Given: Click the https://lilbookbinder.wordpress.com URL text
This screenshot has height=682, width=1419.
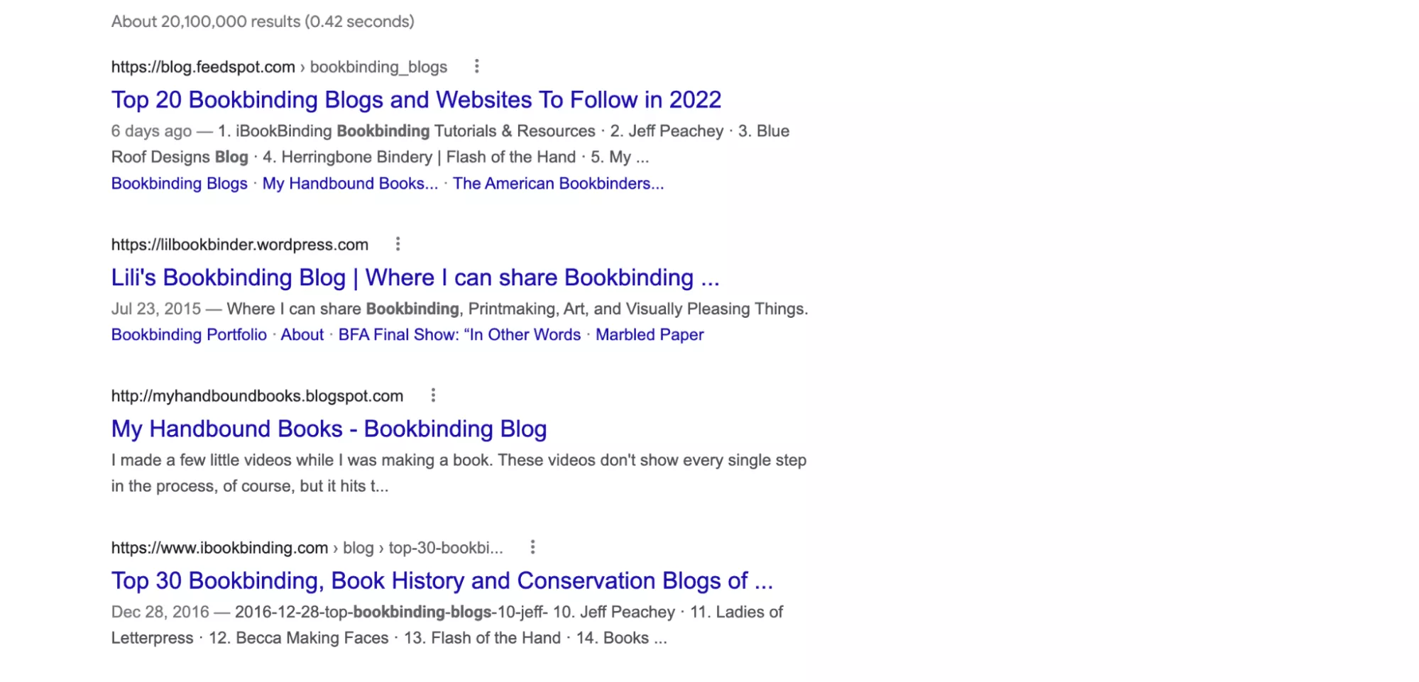Looking at the screenshot, I should coord(240,245).
